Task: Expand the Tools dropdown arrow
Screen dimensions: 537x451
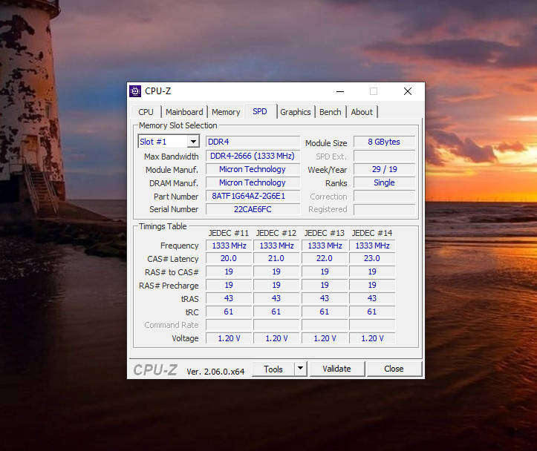Action: (300, 369)
